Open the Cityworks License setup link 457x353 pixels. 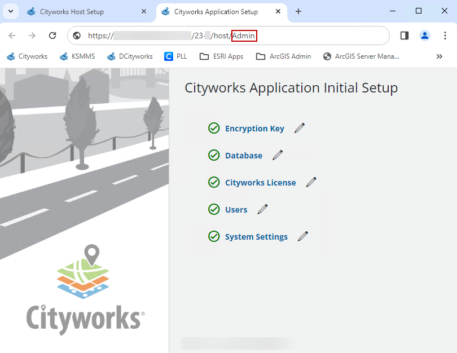pyautogui.click(x=260, y=183)
